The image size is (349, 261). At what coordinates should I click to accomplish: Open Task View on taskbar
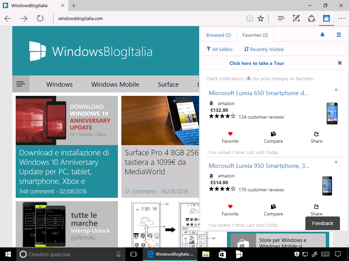[x=134, y=254]
